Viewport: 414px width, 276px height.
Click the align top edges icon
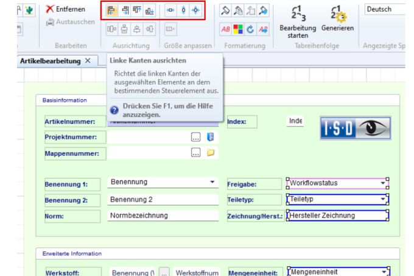click(137, 10)
